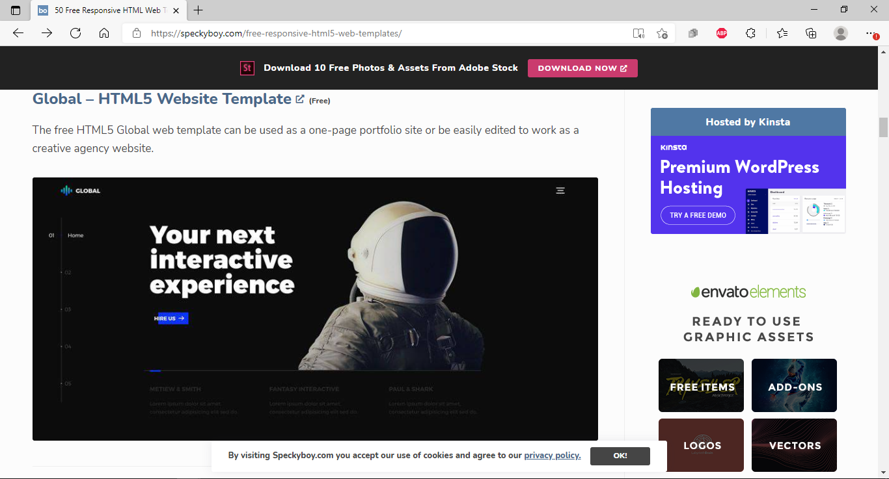Click the address bar URL field

[x=384, y=33]
